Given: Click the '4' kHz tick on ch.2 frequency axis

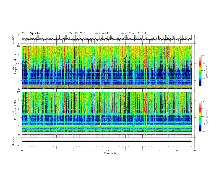Looking at the screenshot, I should click(19, 118).
